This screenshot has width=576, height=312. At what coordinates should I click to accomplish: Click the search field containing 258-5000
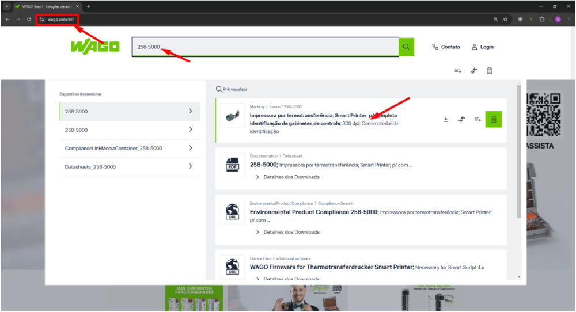click(x=265, y=47)
